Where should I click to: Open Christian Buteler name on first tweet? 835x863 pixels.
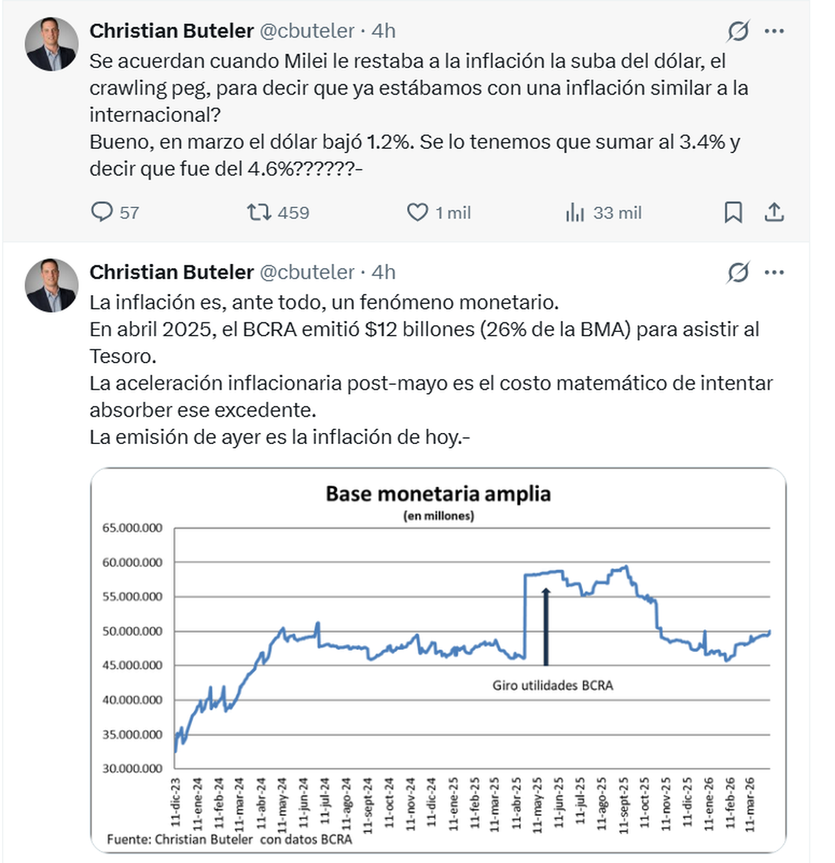point(171,31)
